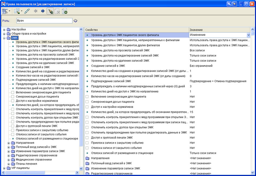
Task: Open dropdown arrow next to document-brush icon
Action: 21,11
